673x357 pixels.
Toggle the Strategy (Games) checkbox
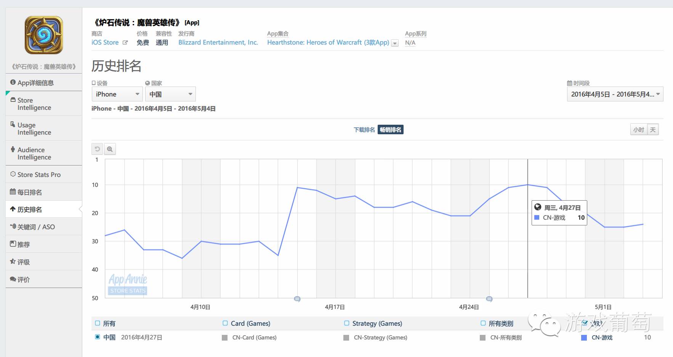click(x=347, y=323)
